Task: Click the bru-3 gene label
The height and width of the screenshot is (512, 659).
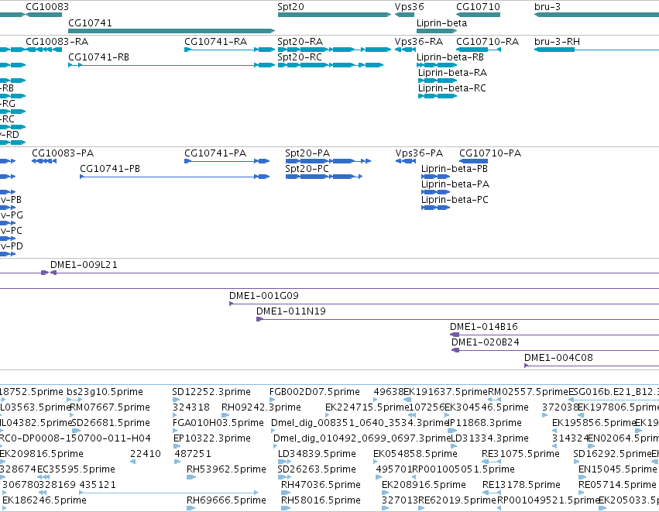Action: point(547,7)
